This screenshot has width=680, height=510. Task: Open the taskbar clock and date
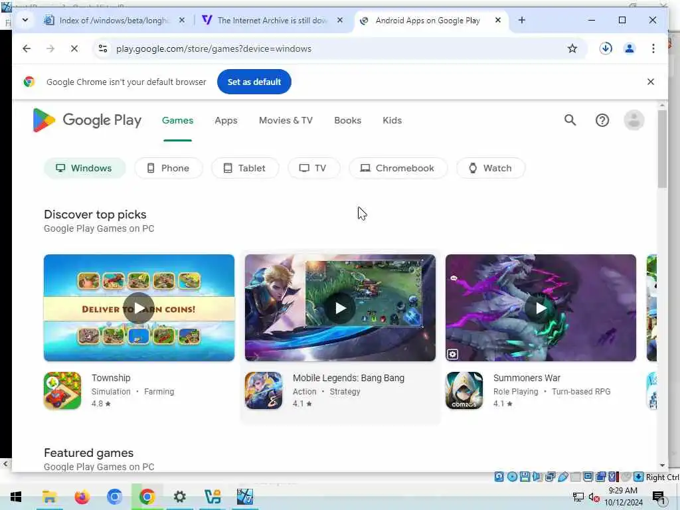click(x=623, y=497)
